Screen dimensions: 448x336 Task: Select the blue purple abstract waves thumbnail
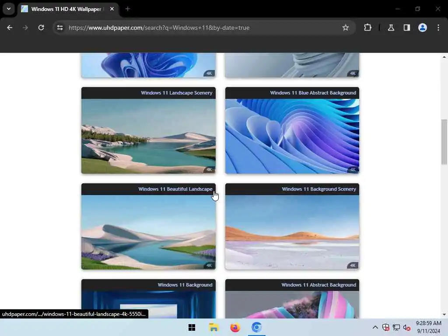(292, 136)
